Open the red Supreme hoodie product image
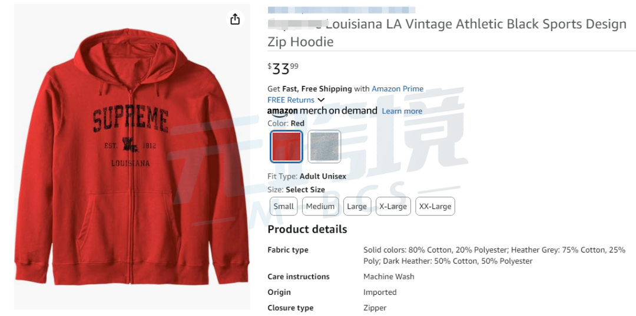Image resolution: width=636 pixels, height=316 pixels. [132, 157]
